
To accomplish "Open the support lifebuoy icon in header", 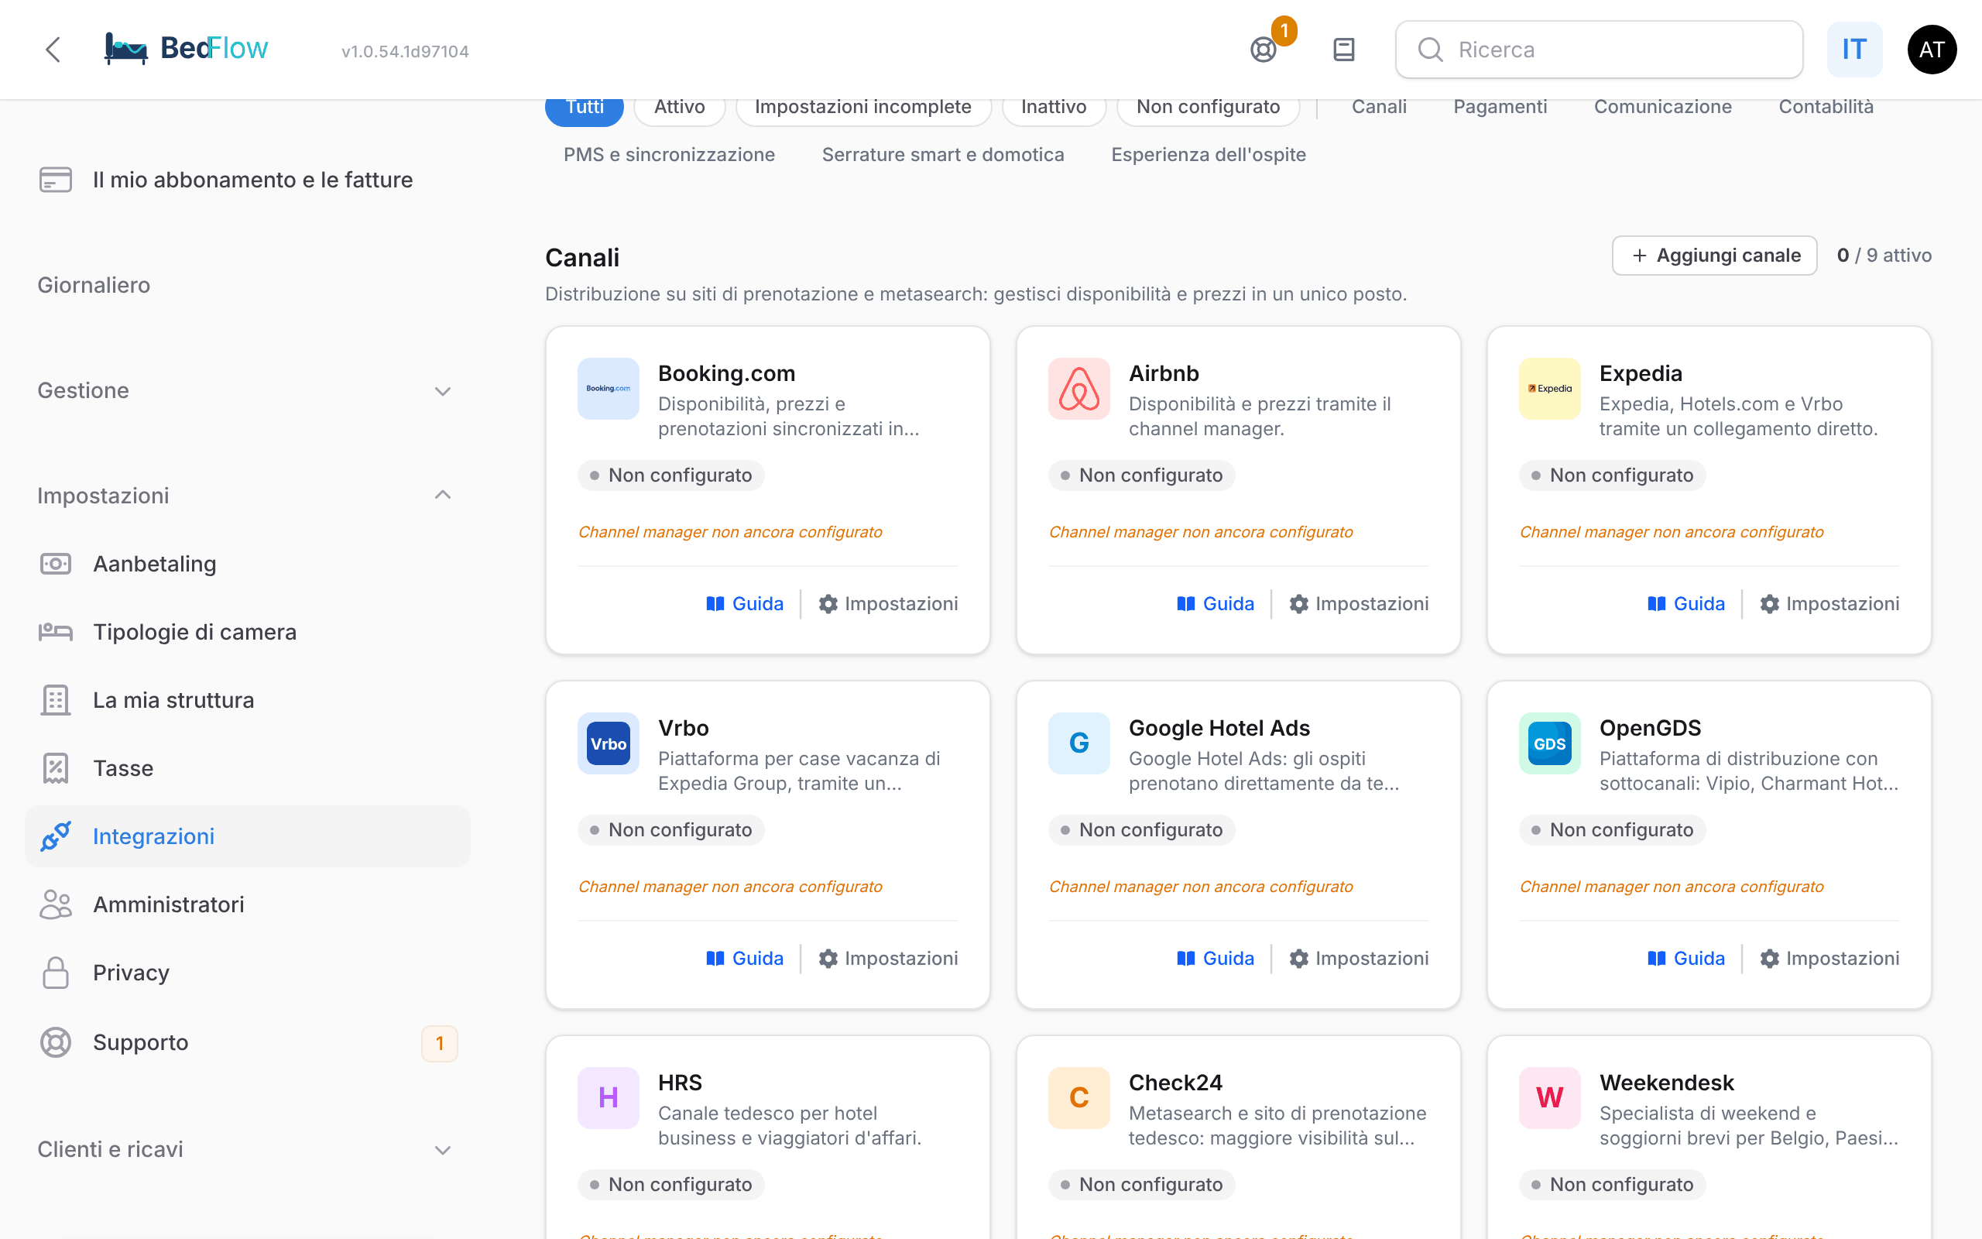I will [1264, 50].
